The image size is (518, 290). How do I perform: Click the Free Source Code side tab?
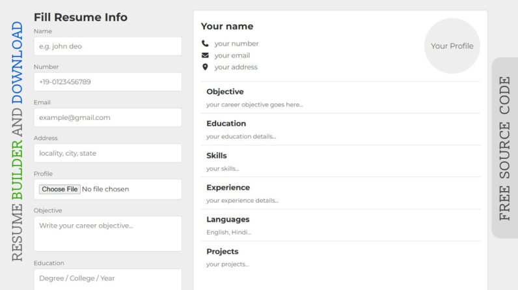point(505,148)
